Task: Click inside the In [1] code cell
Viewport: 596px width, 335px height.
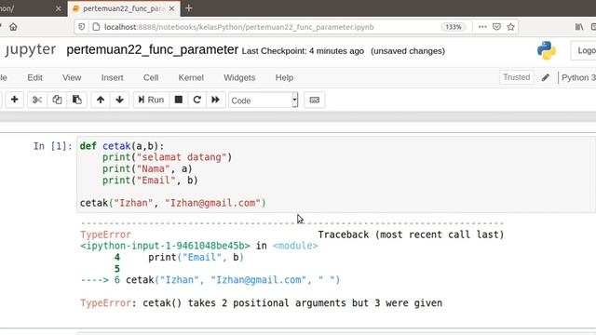Action: [x=336, y=174]
